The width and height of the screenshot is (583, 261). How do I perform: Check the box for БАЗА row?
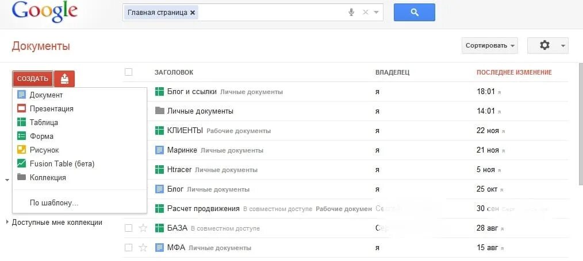click(128, 228)
